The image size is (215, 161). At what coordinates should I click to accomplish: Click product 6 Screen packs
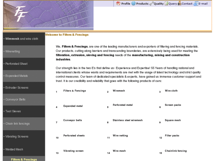pyautogui.click(x=173, y=105)
